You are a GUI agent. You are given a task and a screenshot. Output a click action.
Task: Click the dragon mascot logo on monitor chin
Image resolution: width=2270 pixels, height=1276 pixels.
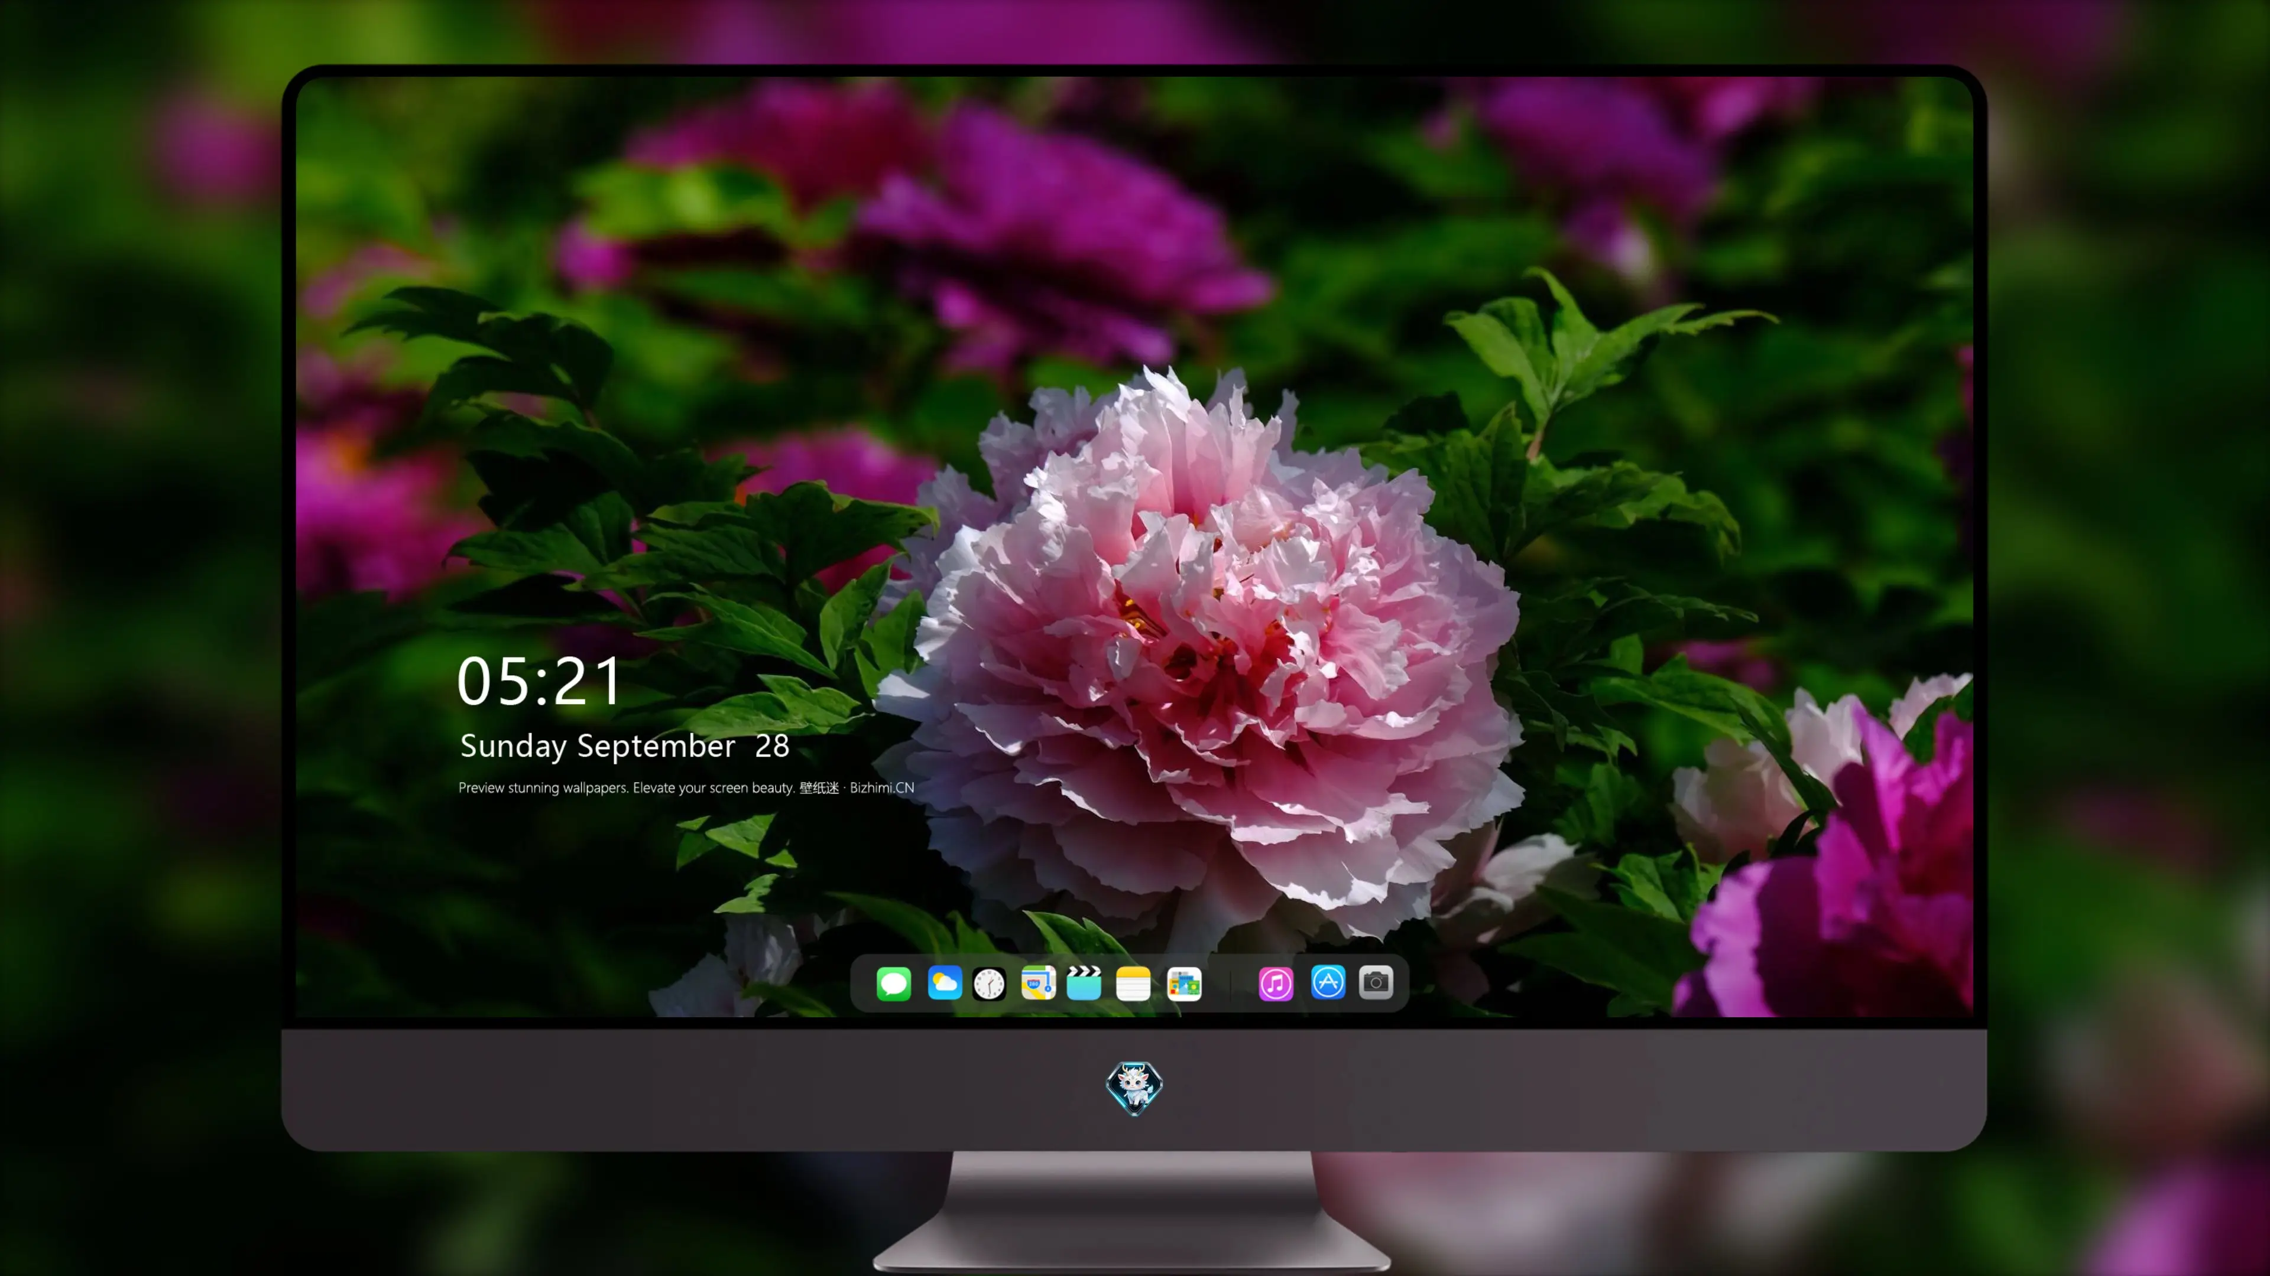[1134, 1088]
